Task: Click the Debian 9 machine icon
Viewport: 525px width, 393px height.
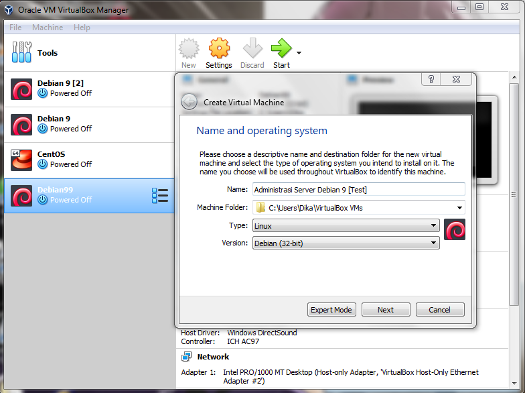Action: point(21,125)
